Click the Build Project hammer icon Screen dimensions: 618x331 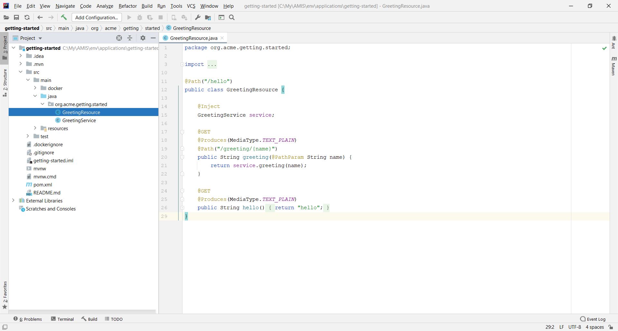(64, 18)
